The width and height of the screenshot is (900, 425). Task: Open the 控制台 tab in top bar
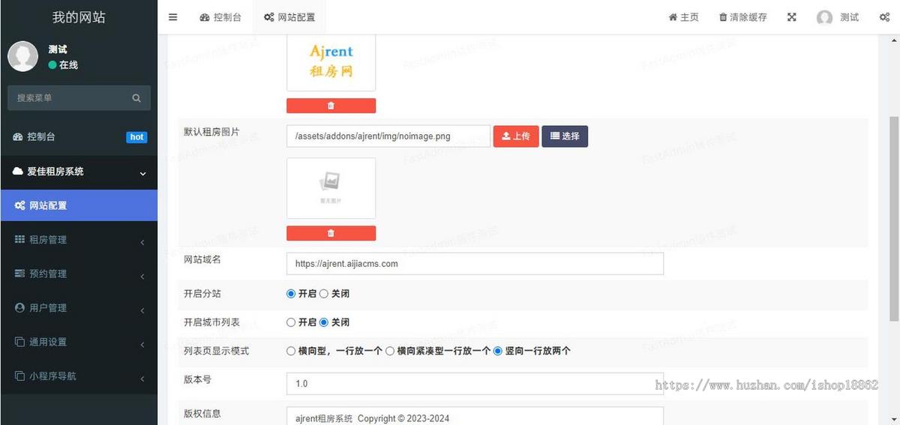tap(220, 17)
